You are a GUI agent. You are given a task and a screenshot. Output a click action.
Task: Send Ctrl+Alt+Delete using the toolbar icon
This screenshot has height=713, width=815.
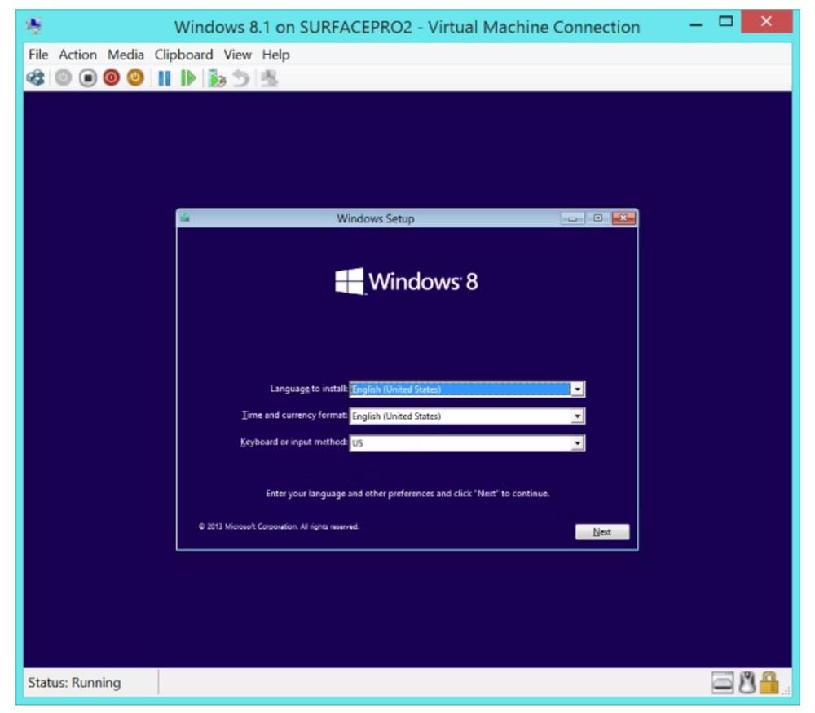(x=36, y=78)
